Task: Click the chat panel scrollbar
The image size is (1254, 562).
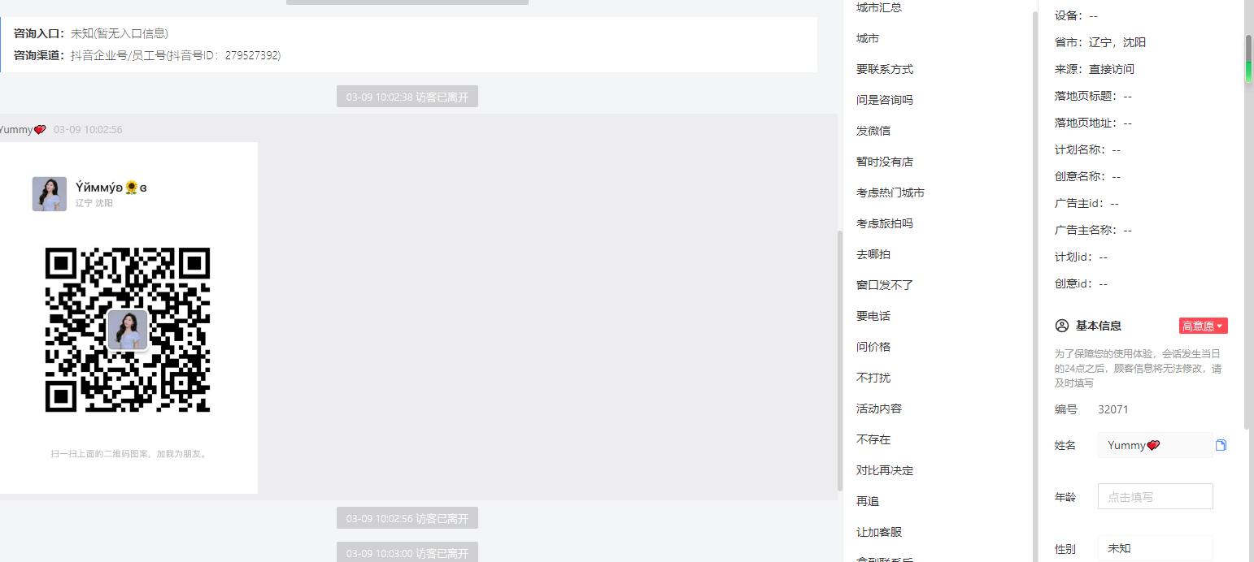Action: tap(840, 361)
